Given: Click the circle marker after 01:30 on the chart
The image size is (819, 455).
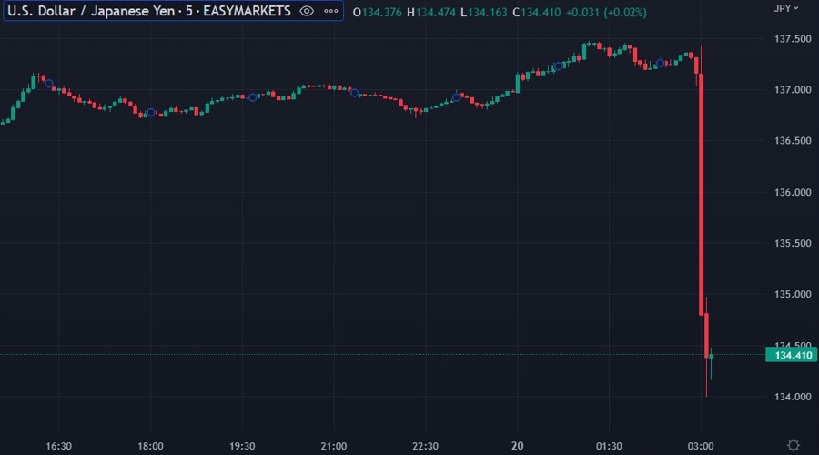Looking at the screenshot, I should tap(661, 63).
